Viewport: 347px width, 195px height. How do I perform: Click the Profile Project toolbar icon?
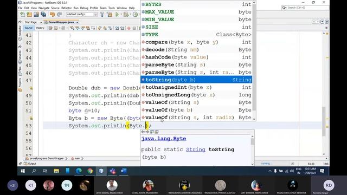(135, 15)
